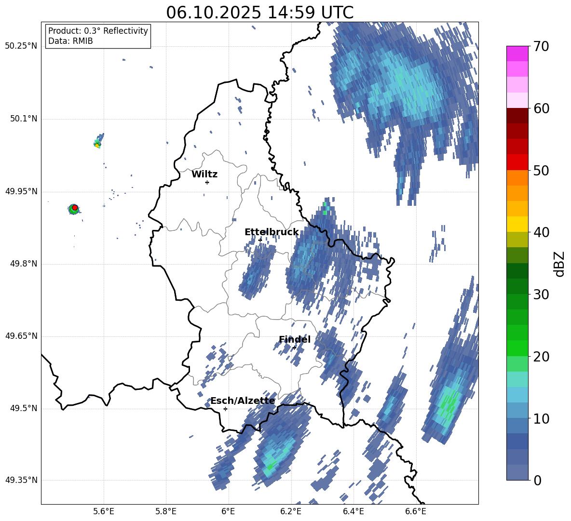Click the colorbar value 50
Screen dimensions: 571x521
(x=541, y=170)
